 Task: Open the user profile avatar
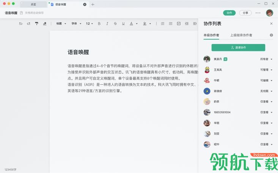(270, 13)
